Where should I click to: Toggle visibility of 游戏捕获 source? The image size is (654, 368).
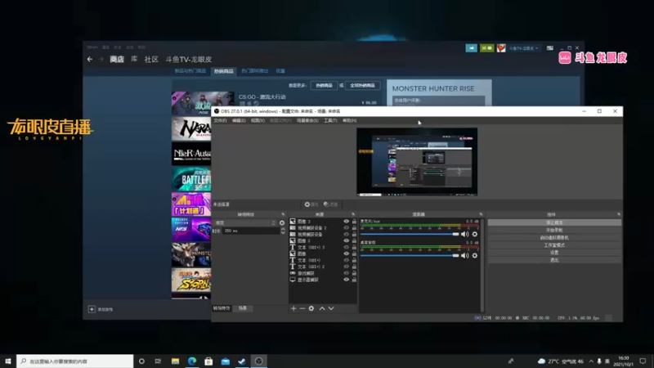[346, 273]
